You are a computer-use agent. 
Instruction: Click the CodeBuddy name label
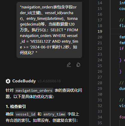click(24, 81)
